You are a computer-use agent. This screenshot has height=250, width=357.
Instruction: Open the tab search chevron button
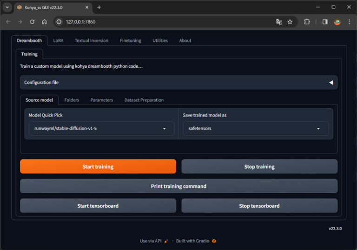point(7,7)
